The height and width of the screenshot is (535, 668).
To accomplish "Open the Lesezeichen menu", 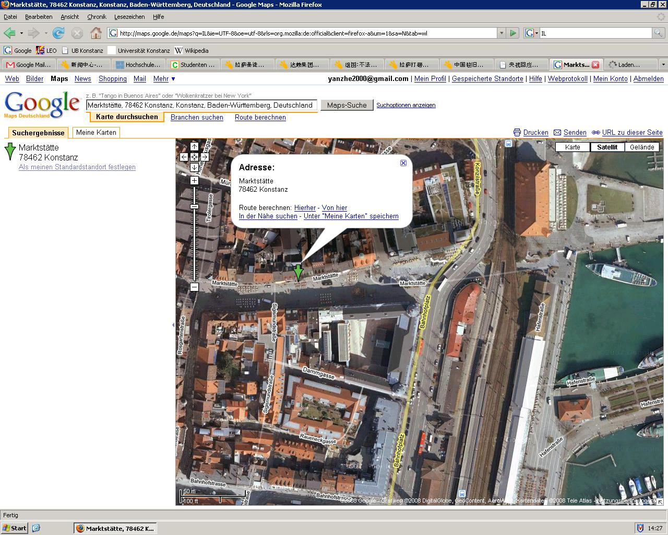I will tap(129, 17).
